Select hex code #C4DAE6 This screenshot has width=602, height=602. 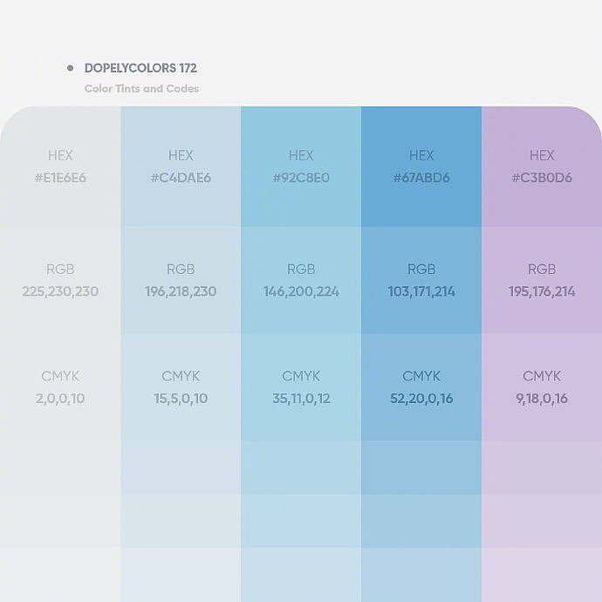[181, 178]
